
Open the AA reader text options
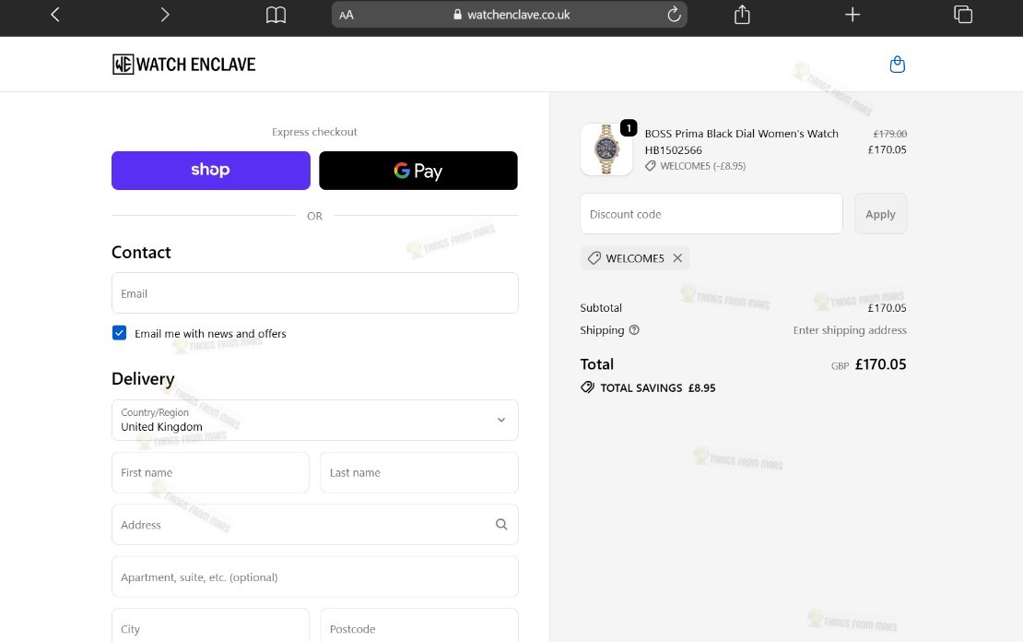point(347,15)
